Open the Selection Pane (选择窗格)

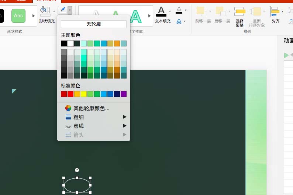click(x=240, y=17)
